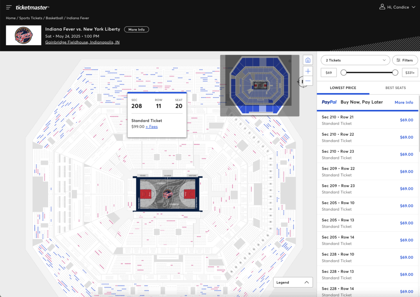
Task: Select Sec 228 Row 13 ticket listing
Action: click(x=367, y=274)
